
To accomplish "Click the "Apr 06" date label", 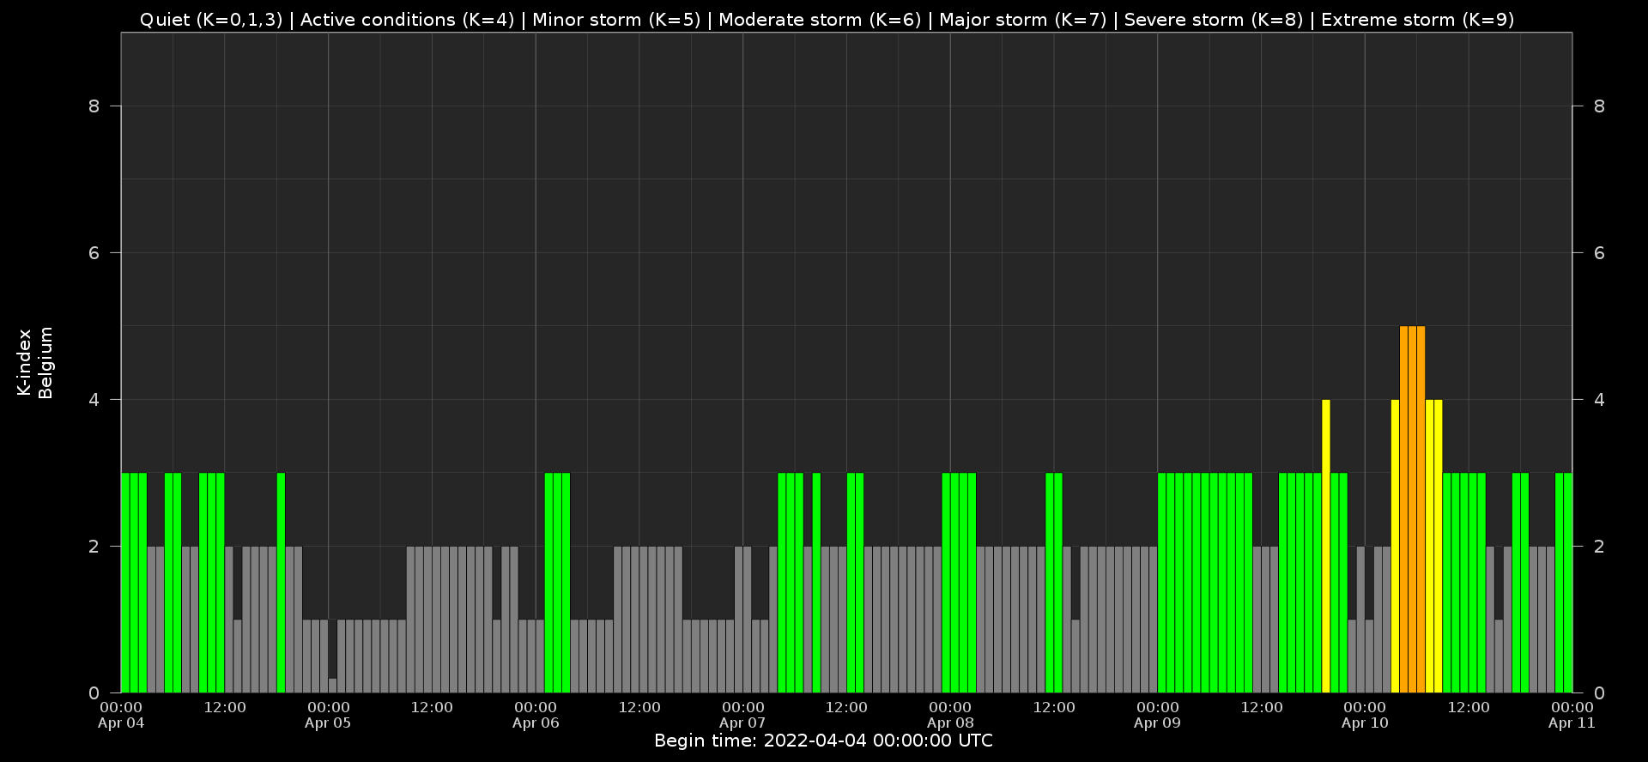I will [536, 723].
